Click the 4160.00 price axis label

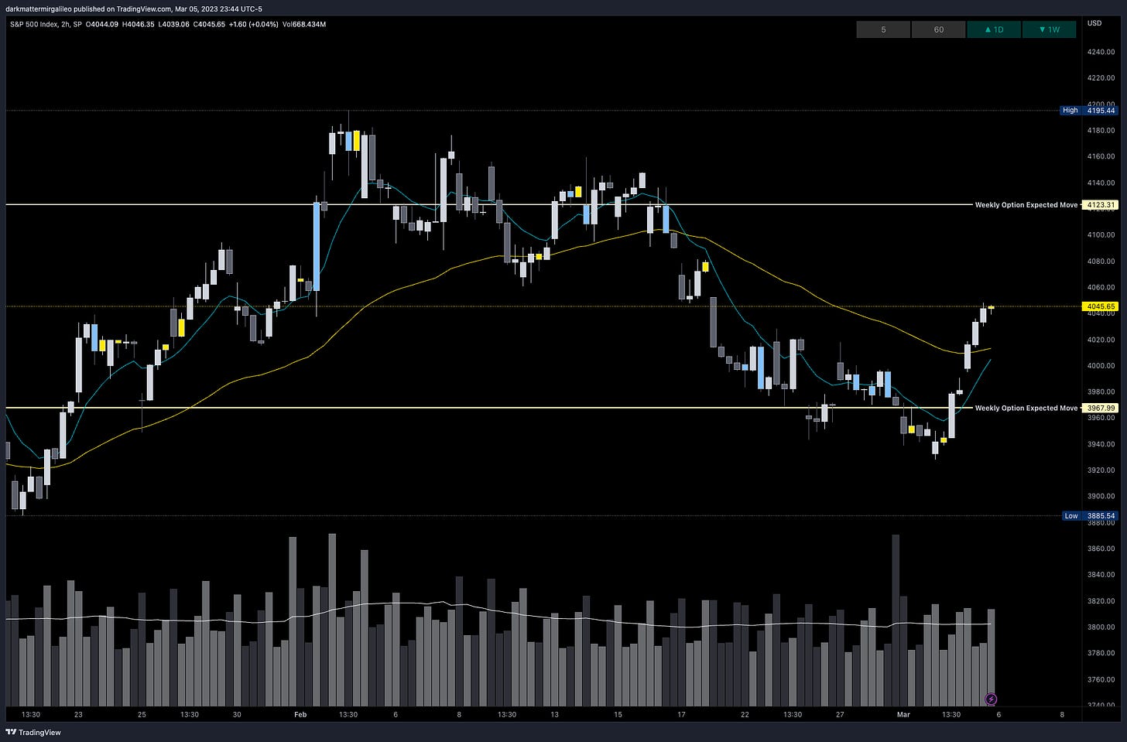pyautogui.click(x=1101, y=157)
